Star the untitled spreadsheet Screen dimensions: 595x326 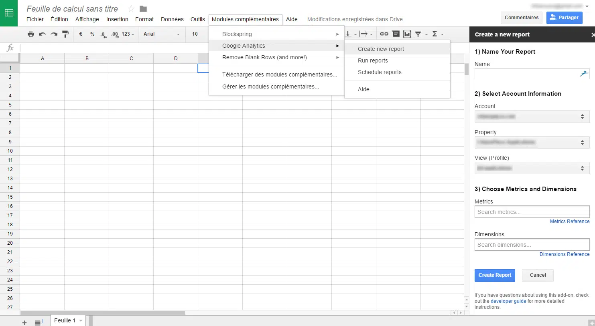tap(131, 9)
